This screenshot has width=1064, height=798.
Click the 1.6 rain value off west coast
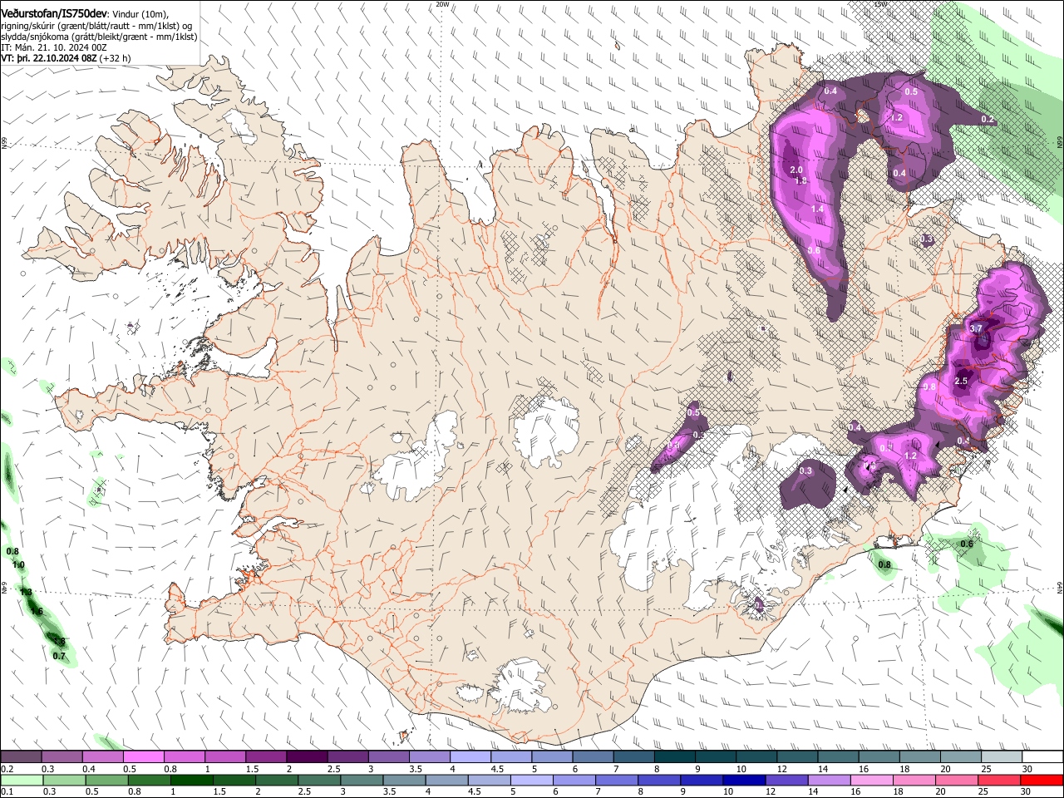pos(37,612)
